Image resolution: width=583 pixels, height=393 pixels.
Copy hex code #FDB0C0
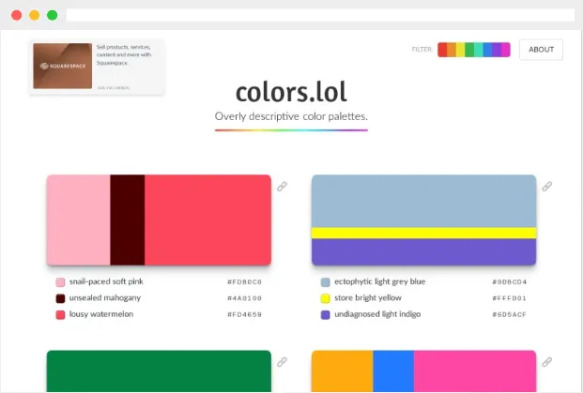pos(244,282)
